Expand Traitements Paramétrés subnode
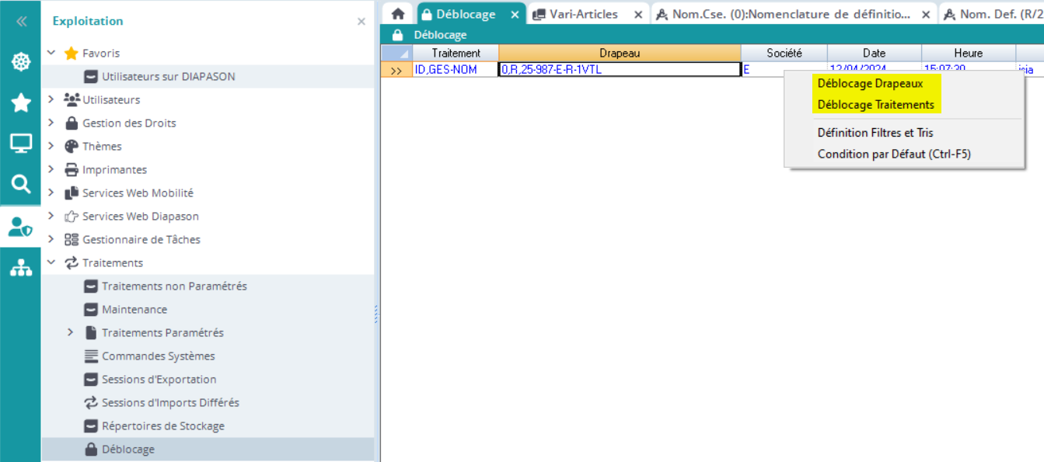 [70, 332]
